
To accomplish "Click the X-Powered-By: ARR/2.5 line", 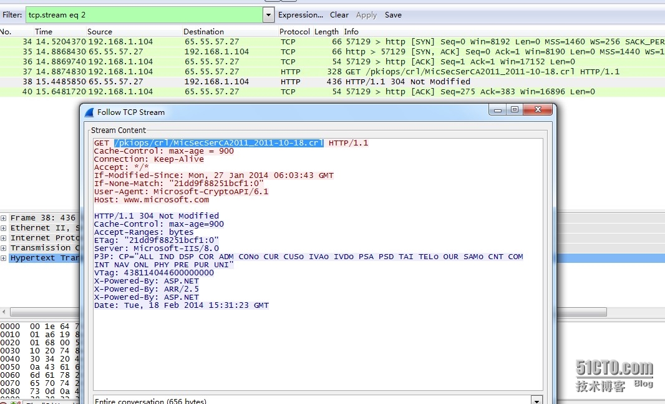I will click(147, 290).
